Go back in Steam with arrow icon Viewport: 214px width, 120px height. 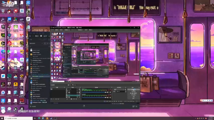30,36
